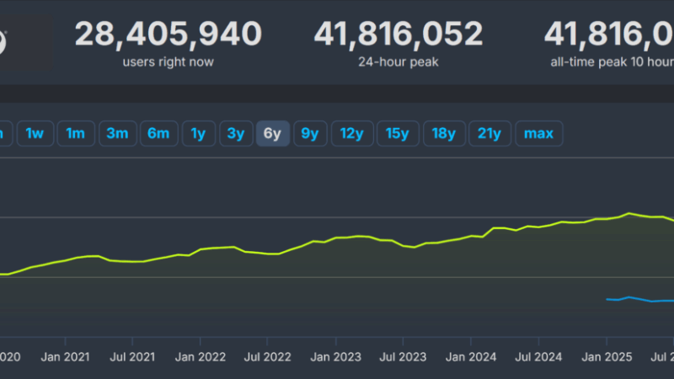Click the Jan 2022 axis label

[x=201, y=357]
